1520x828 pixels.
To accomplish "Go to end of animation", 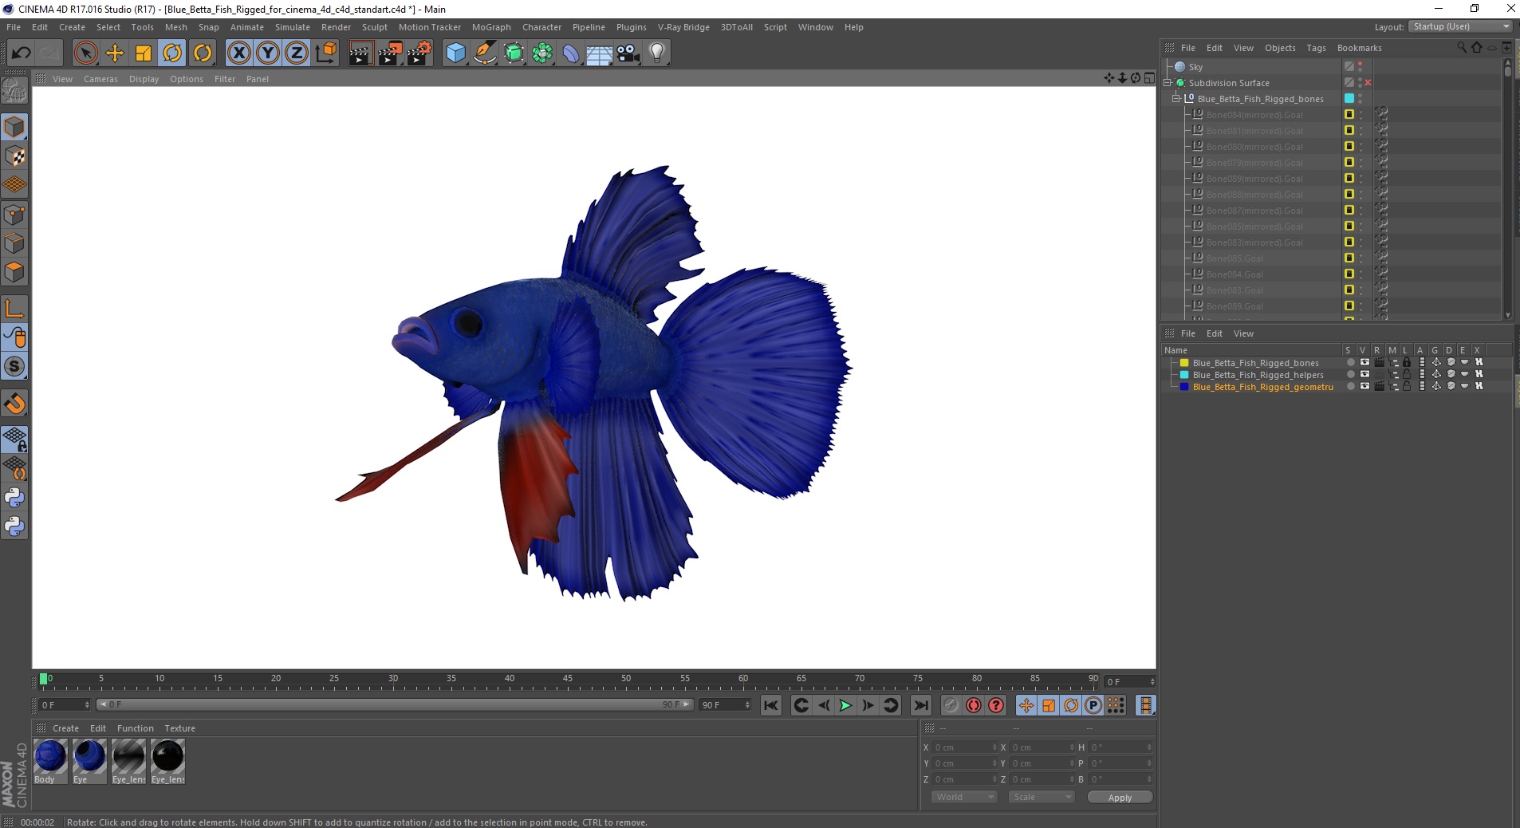I will [921, 705].
